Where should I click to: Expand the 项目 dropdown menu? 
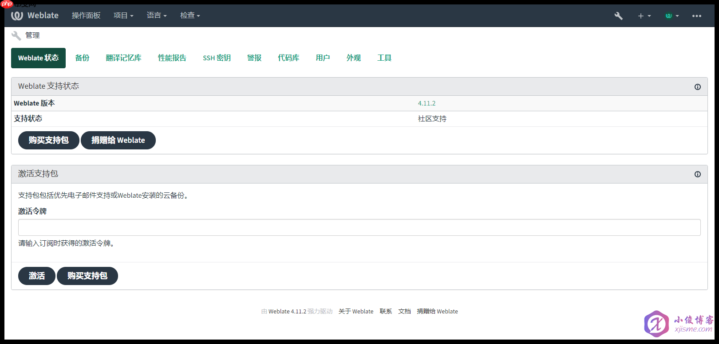click(123, 16)
